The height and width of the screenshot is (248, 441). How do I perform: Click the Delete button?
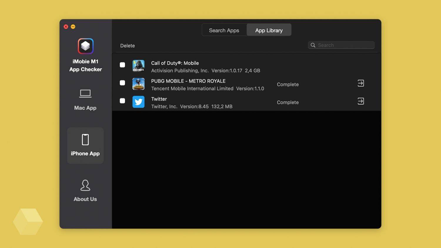click(128, 46)
